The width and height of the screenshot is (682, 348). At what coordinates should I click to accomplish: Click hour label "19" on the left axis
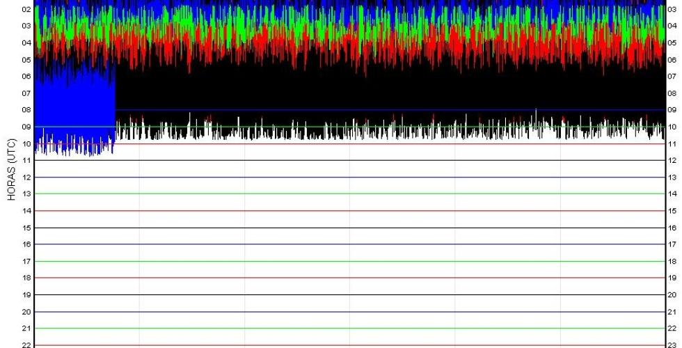click(26, 295)
